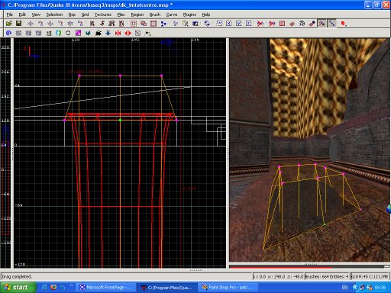The height and width of the screenshot is (293, 391).
Task: Click the Windows start button
Action: (x=18, y=288)
